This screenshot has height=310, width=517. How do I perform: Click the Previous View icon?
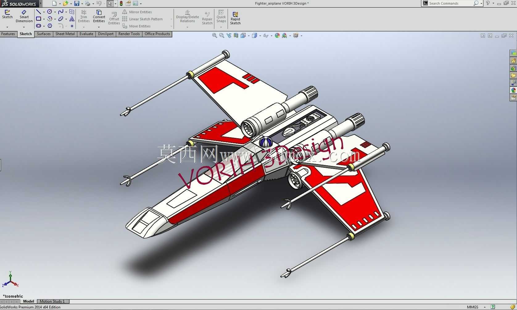(x=229, y=35)
